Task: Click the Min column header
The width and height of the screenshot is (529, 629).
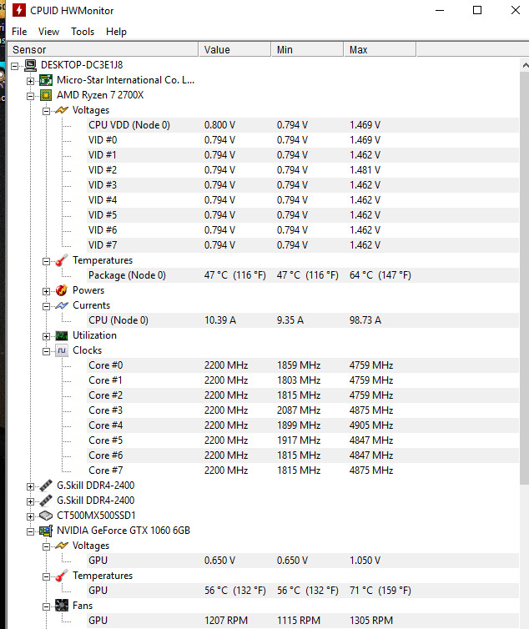Action: [307, 49]
